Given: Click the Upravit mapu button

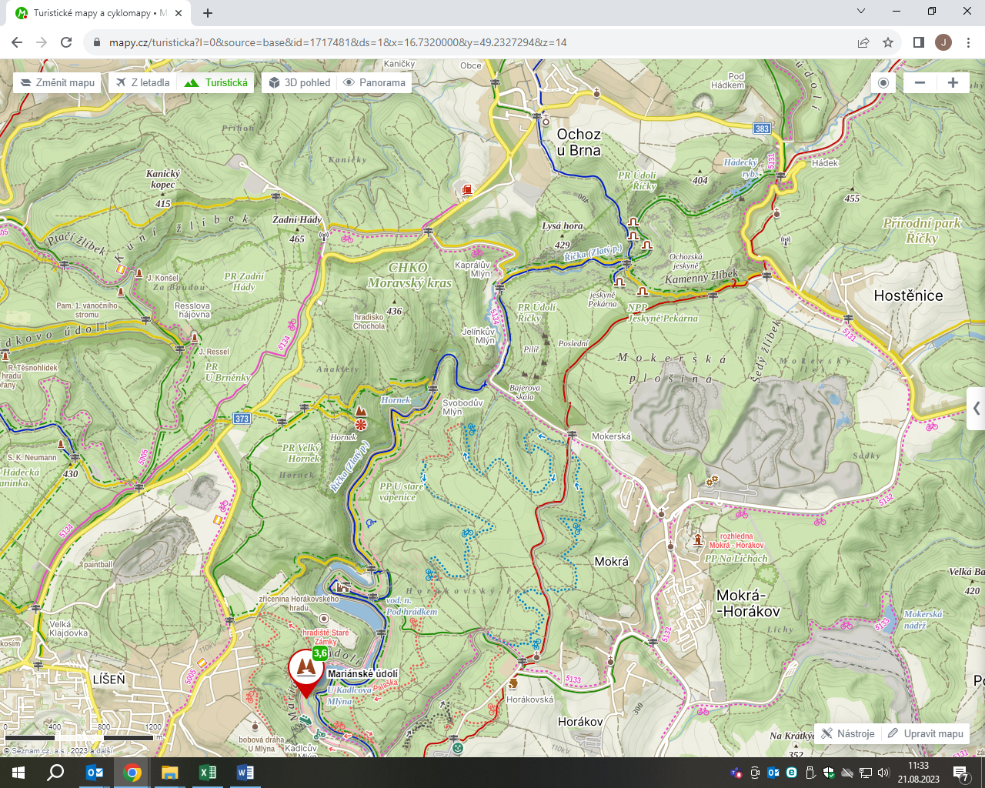Looking at the screenshot, I should (x=926, y=733).
